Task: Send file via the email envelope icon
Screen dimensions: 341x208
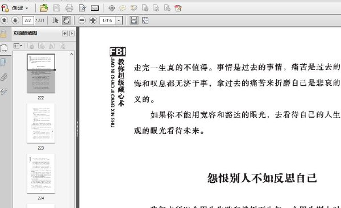Action: point(94,9)
